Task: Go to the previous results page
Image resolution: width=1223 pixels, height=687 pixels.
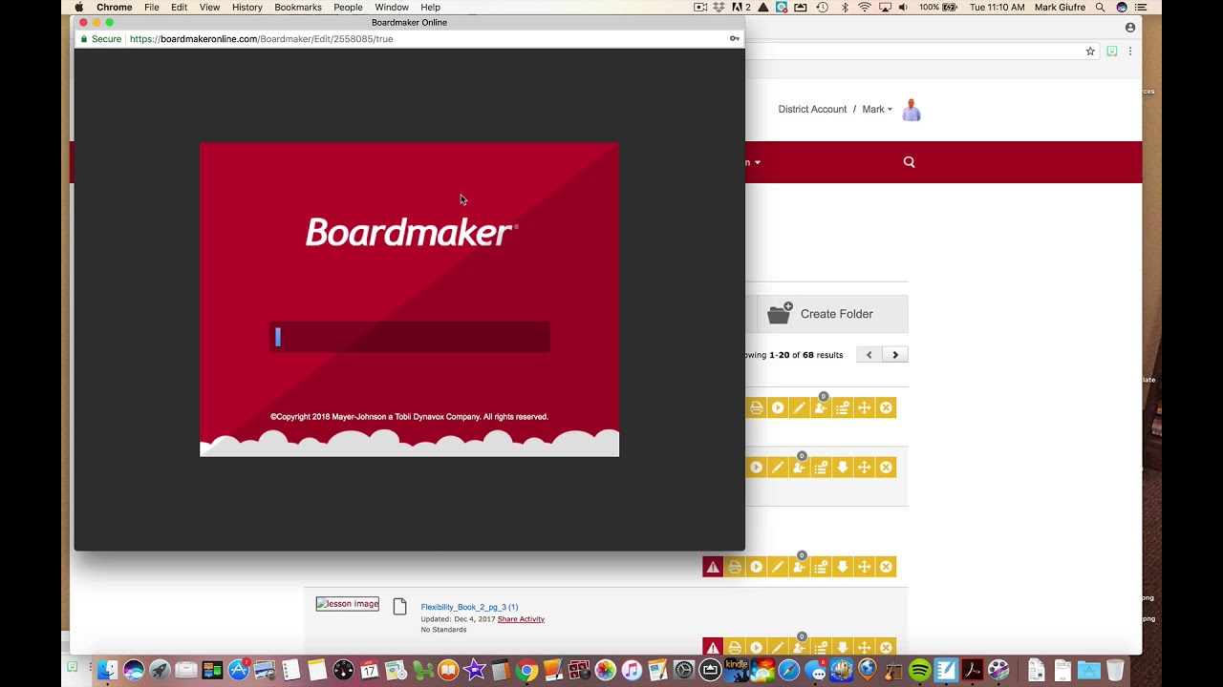Action: (869, 355)
